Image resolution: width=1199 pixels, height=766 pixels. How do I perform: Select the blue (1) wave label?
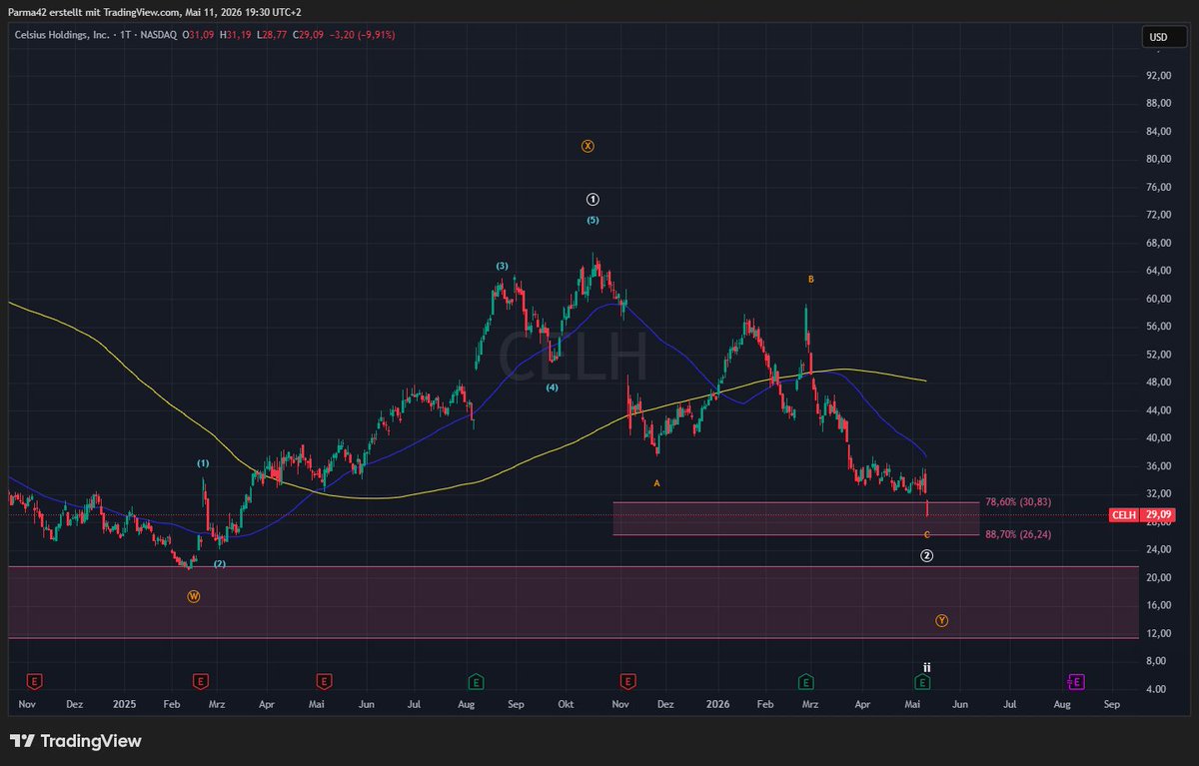203,463
